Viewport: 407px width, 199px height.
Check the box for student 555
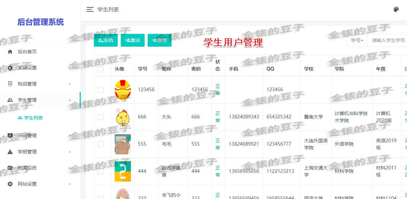[101, 144]
